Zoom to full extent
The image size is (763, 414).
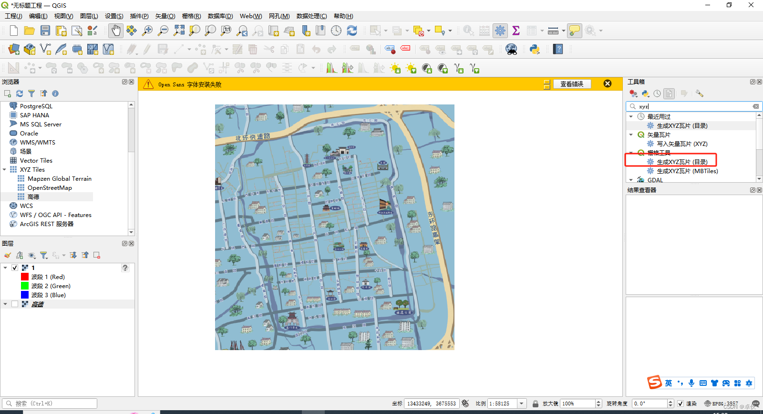pyautogui.click(x=179, y=31)
